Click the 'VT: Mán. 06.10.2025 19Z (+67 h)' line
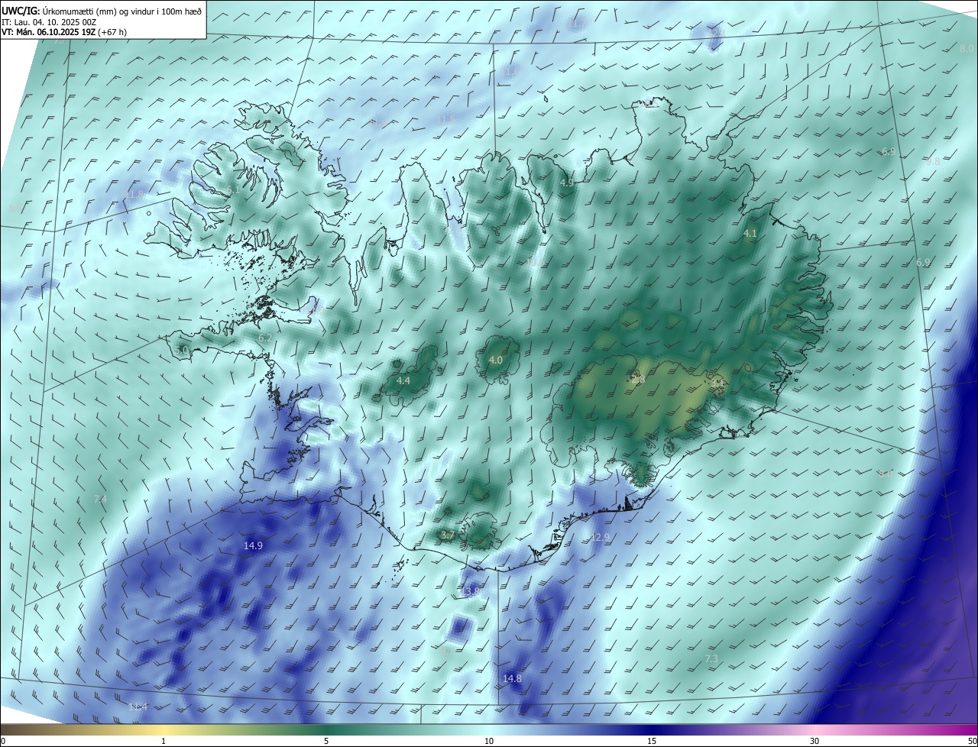Screen dimensions: 978x747 pyautogui.click(x=64, y=32)
